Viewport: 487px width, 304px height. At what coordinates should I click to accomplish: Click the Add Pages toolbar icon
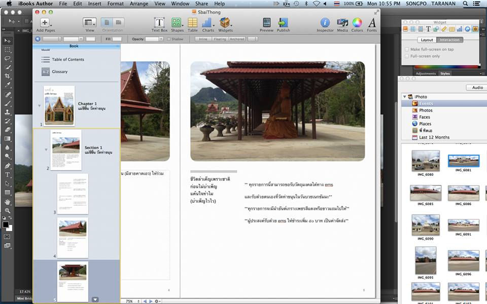(x=45, y=22)
